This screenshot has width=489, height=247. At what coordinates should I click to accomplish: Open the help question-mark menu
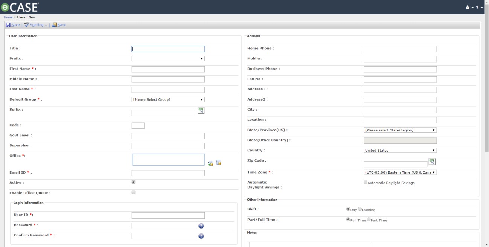click(x=478, y=7)
